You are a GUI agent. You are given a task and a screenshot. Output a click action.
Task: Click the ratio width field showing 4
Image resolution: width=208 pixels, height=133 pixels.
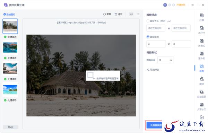[156, 44]
